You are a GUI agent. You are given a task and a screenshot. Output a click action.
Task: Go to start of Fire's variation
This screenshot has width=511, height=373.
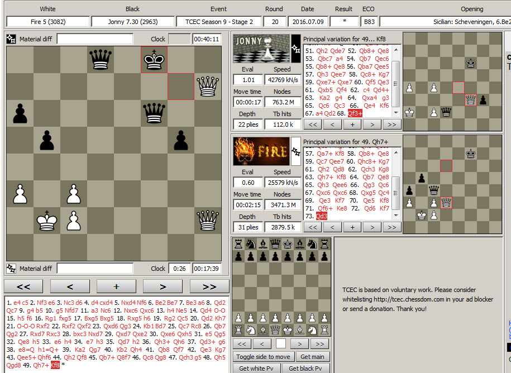point(313,227)
